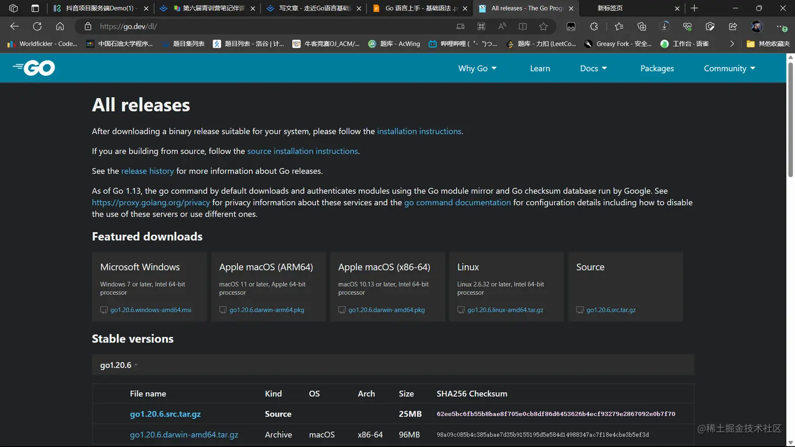
Task: Open the Extensions puzzle icon
Action: (594, 26)
